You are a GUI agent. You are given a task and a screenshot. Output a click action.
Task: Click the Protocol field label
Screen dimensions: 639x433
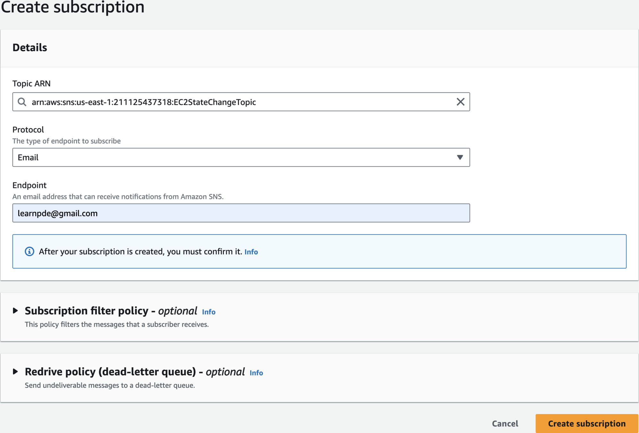tap(28, 130)
